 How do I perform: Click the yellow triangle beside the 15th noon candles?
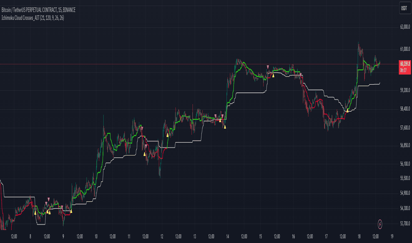pos(273,76)
